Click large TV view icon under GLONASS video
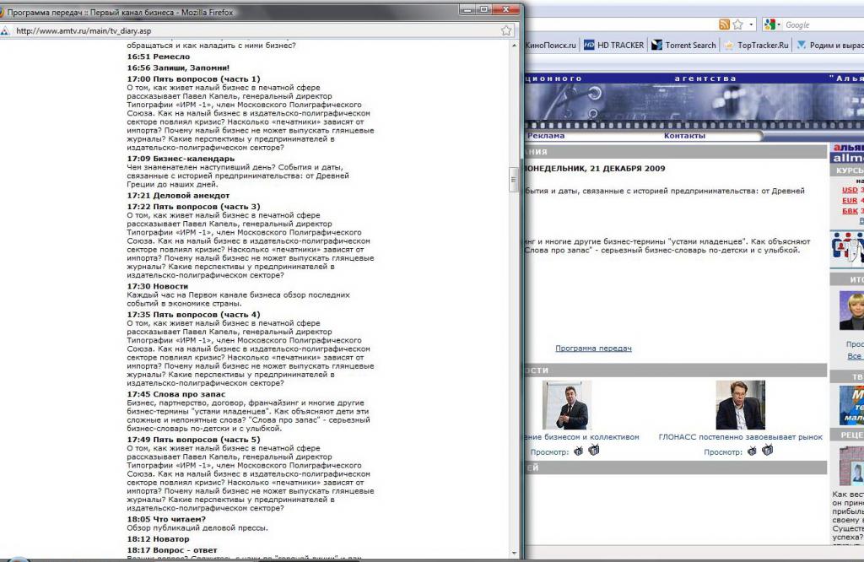 point(767,451)
